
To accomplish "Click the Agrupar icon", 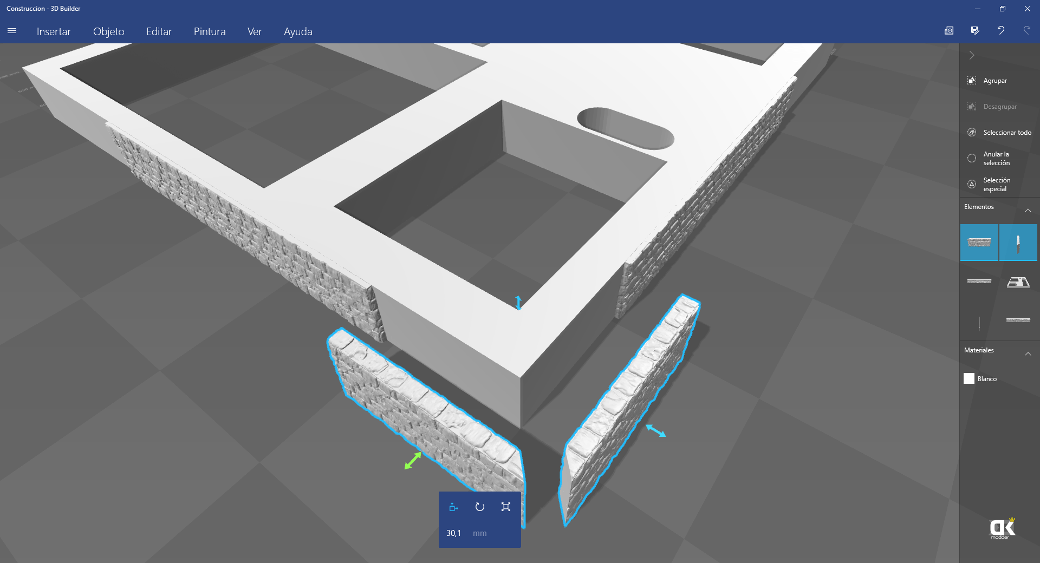I will point(972,81).
